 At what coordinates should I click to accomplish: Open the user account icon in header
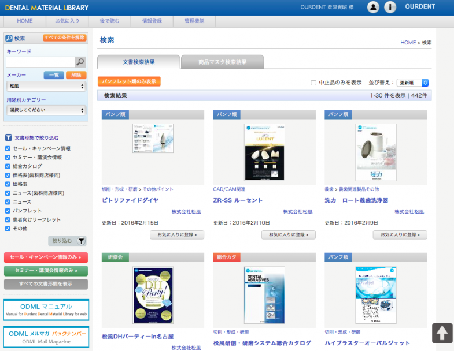(373, 7)
